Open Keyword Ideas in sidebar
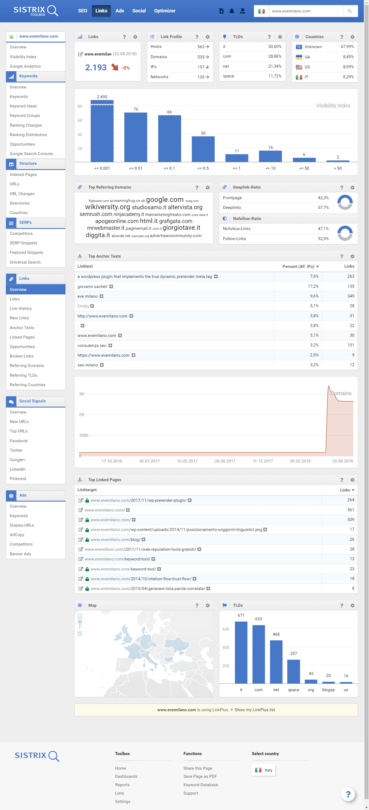This screenshot has width=369, height=810. click(x=23, y=106)
